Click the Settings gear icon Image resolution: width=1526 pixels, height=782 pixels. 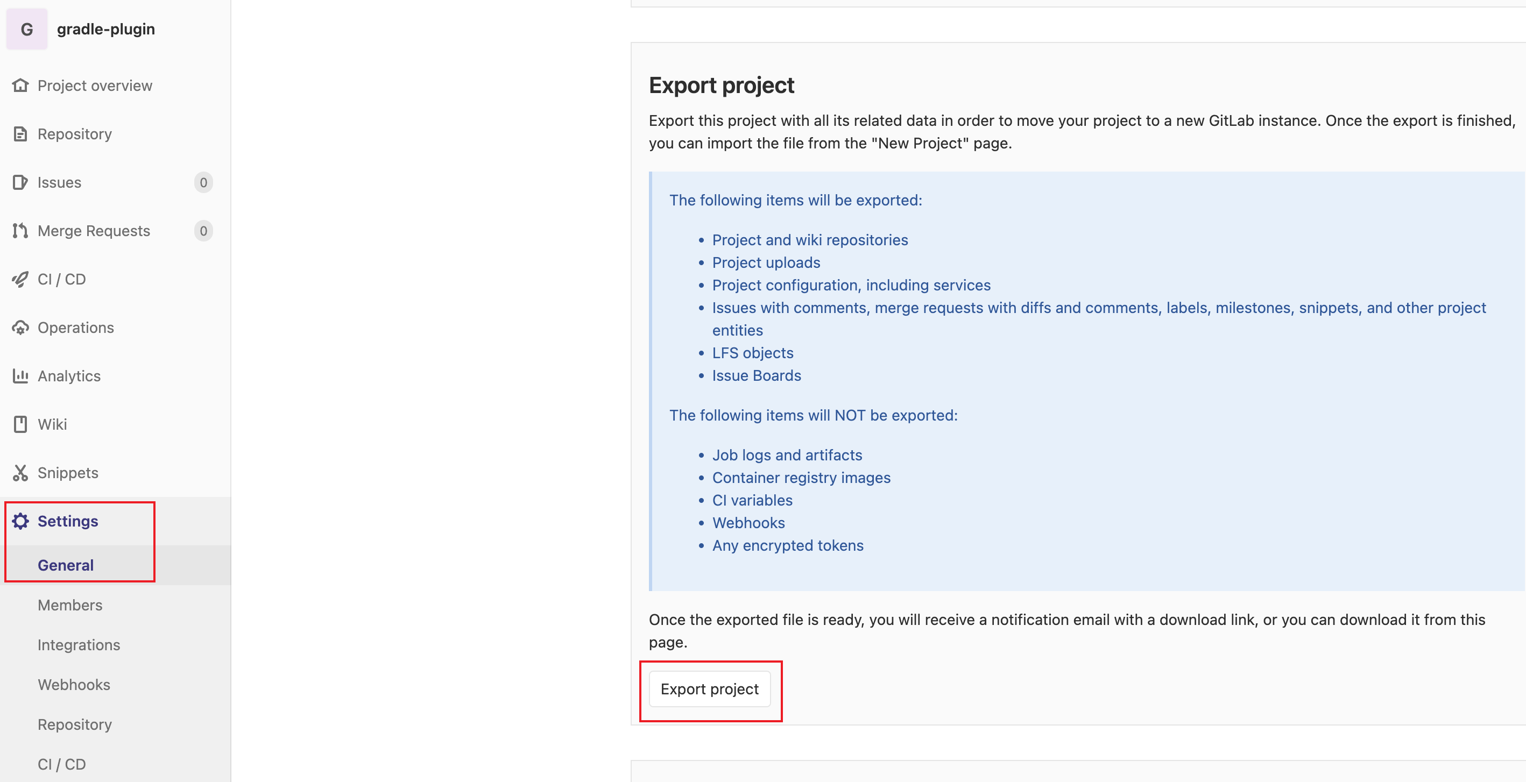tap(20, 521)
